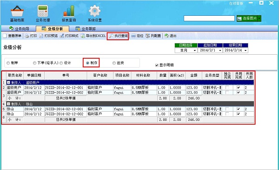Toggle 共同完成 checkbox in row 2

coord(238,88)
